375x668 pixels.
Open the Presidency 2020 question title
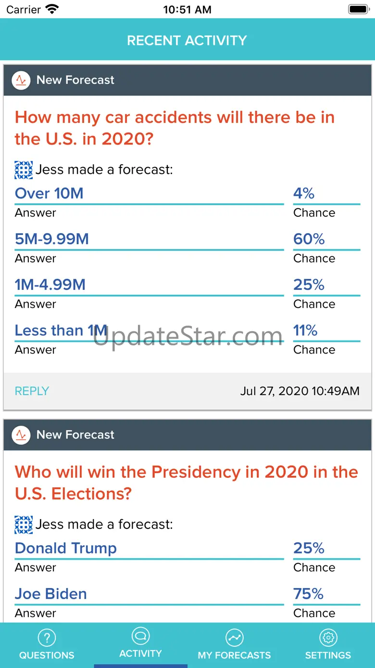click(x=186, y=483)
